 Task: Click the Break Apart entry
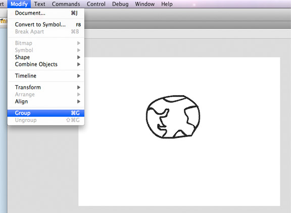(x=46, y=32)
